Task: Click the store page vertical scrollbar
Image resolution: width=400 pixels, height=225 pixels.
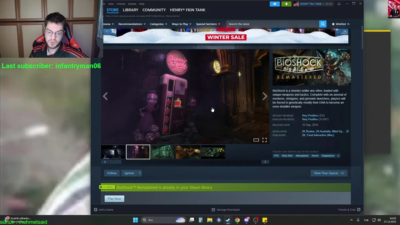Action: point(362,37)
